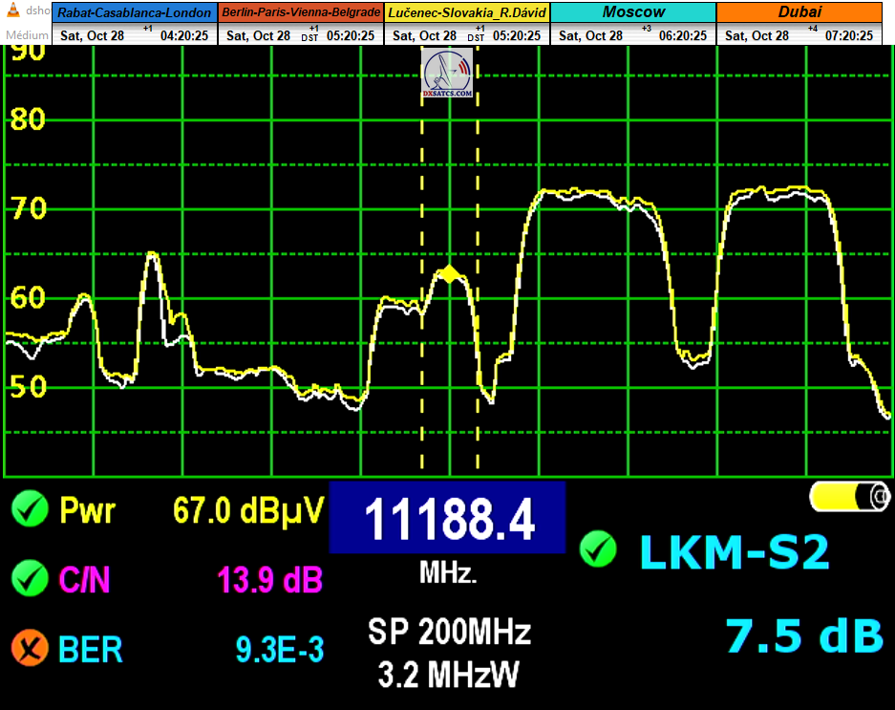Click the 67.0 dBµV power reading
Image resolution: width=895 pixels, height=710 pixels.
tap(246, 510)
